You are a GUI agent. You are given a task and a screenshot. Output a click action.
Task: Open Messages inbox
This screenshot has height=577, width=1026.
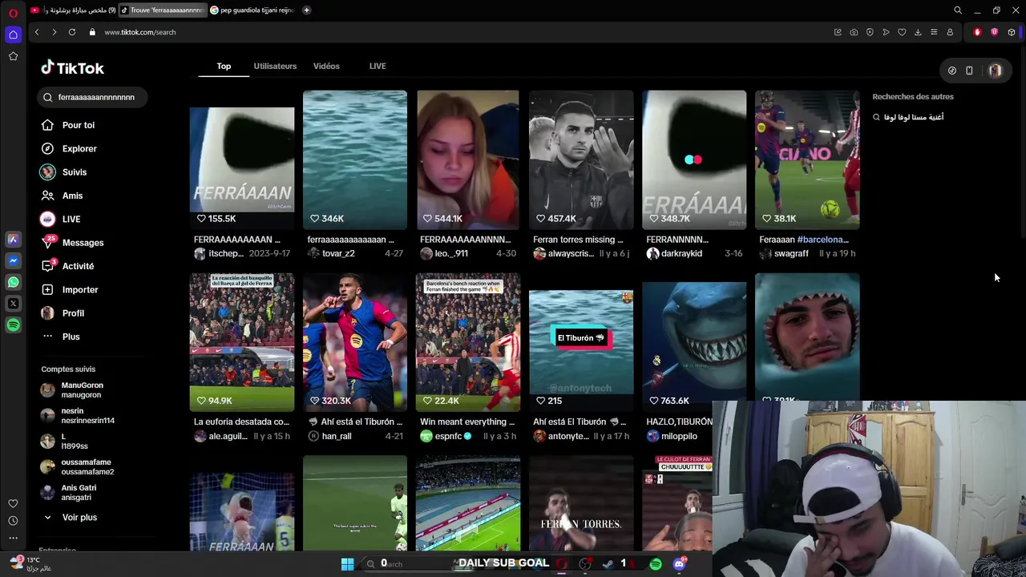click(x=73, y=242)
